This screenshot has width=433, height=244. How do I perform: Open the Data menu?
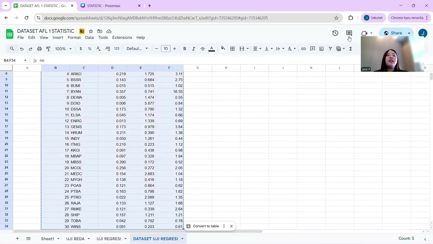[89, 38]
